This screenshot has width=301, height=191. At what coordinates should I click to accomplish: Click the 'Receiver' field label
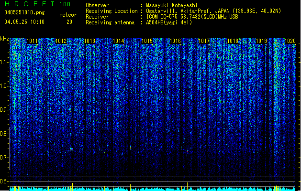pyautogui.click(x=97, y=17)
